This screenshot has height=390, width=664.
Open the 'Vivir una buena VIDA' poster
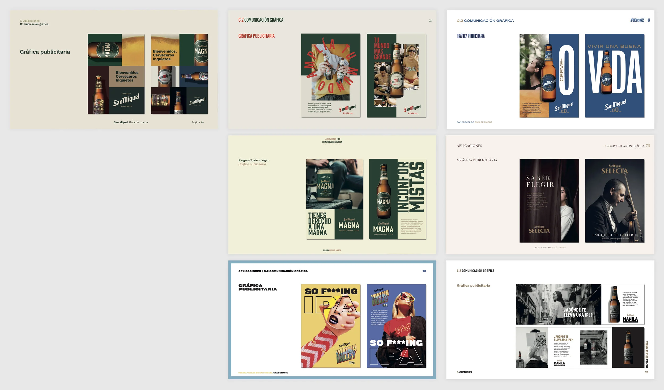[615, 76]
